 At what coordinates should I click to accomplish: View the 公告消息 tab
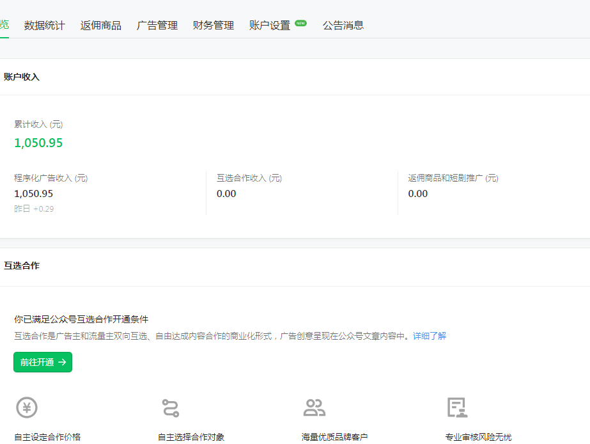pyautogui.click(x=343, y=26)
